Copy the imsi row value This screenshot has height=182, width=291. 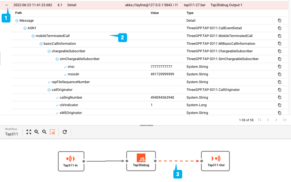279,67
